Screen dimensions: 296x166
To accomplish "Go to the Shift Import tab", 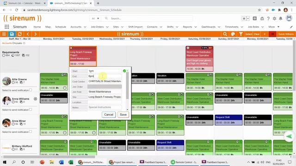I will [x=136, y=27].
